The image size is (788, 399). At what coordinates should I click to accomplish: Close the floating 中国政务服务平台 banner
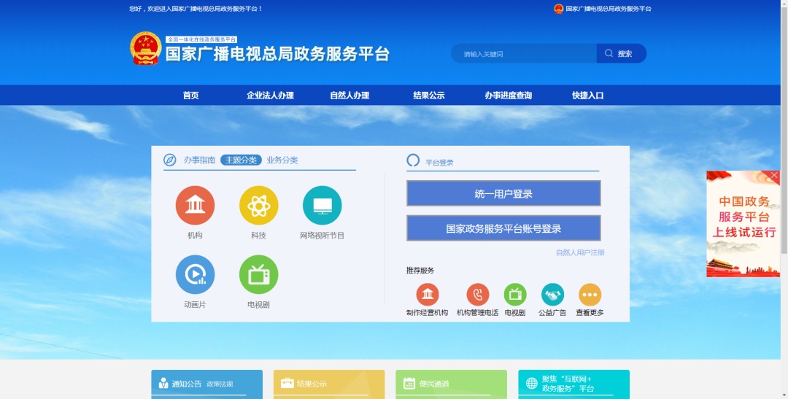point(774,176)
